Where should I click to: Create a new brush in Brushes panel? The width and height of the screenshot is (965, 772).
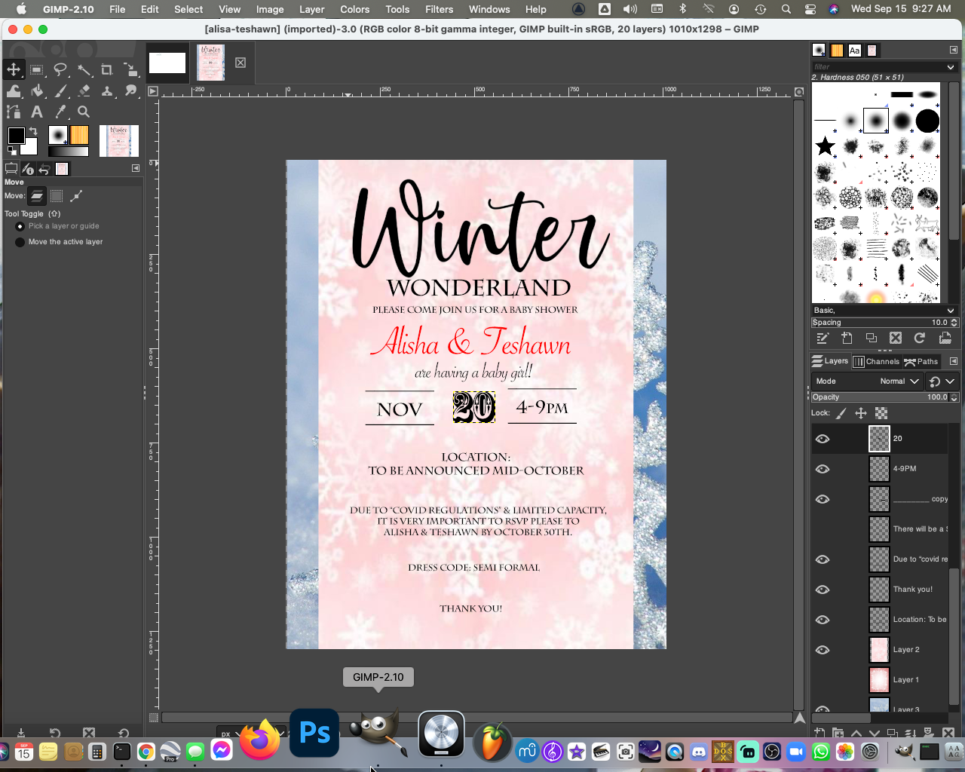(x=847, y=338)
